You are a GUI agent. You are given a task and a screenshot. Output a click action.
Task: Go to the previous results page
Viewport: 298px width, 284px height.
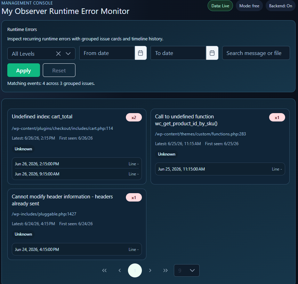(120, 270)
